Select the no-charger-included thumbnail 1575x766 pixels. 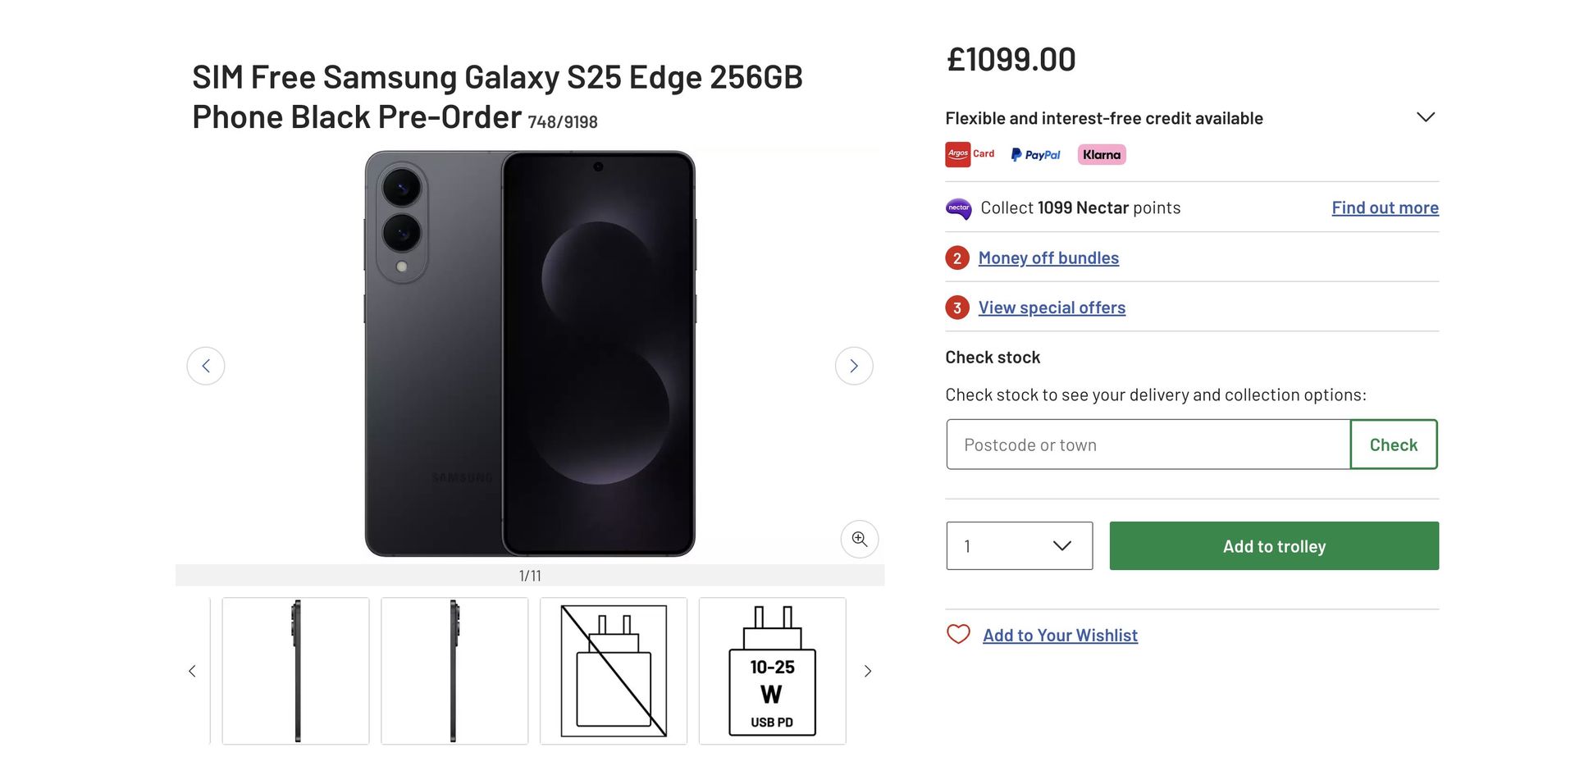[614, 671]
